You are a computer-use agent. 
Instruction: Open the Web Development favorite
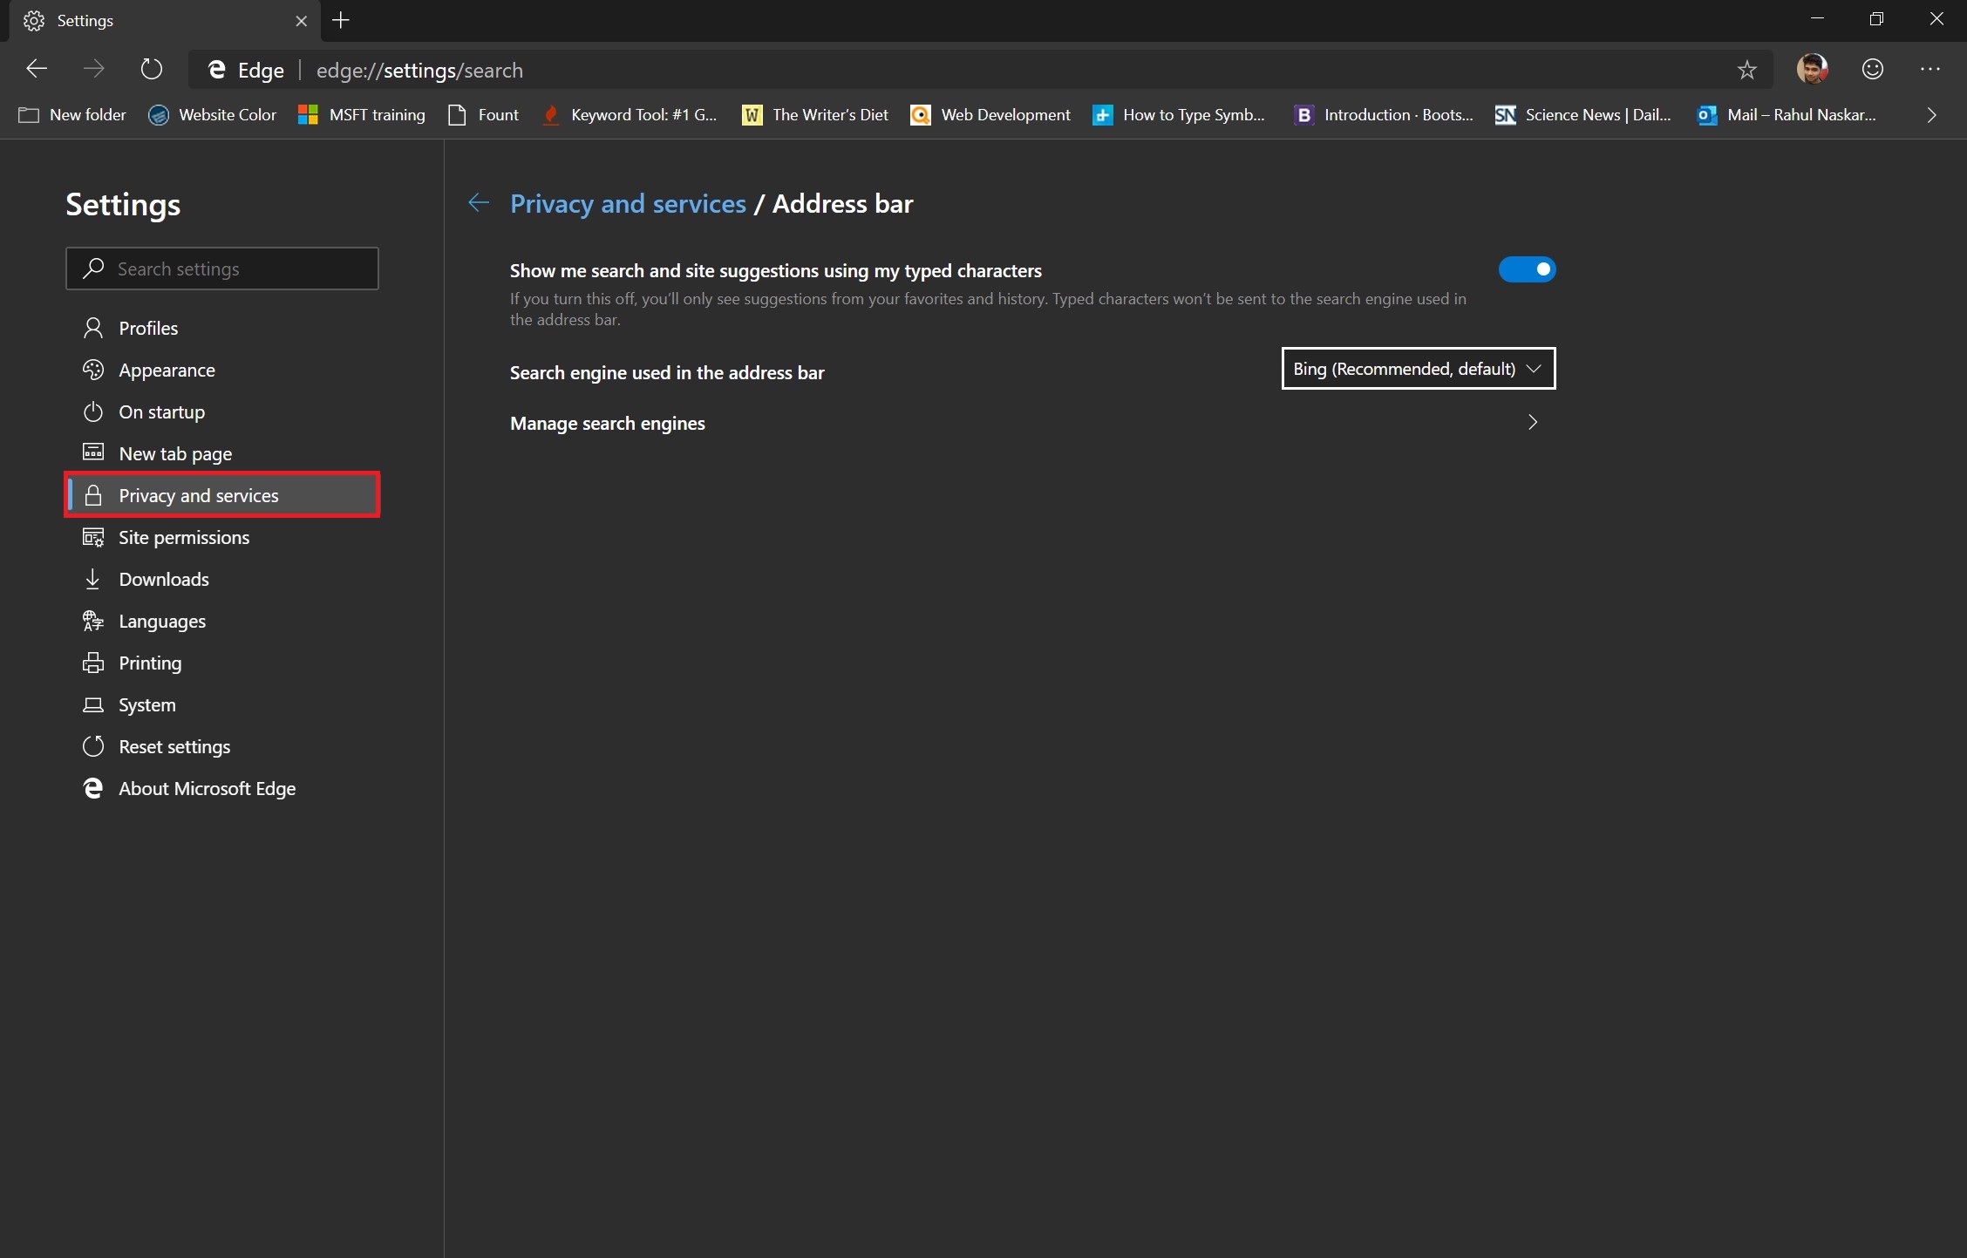pos(990,114)
